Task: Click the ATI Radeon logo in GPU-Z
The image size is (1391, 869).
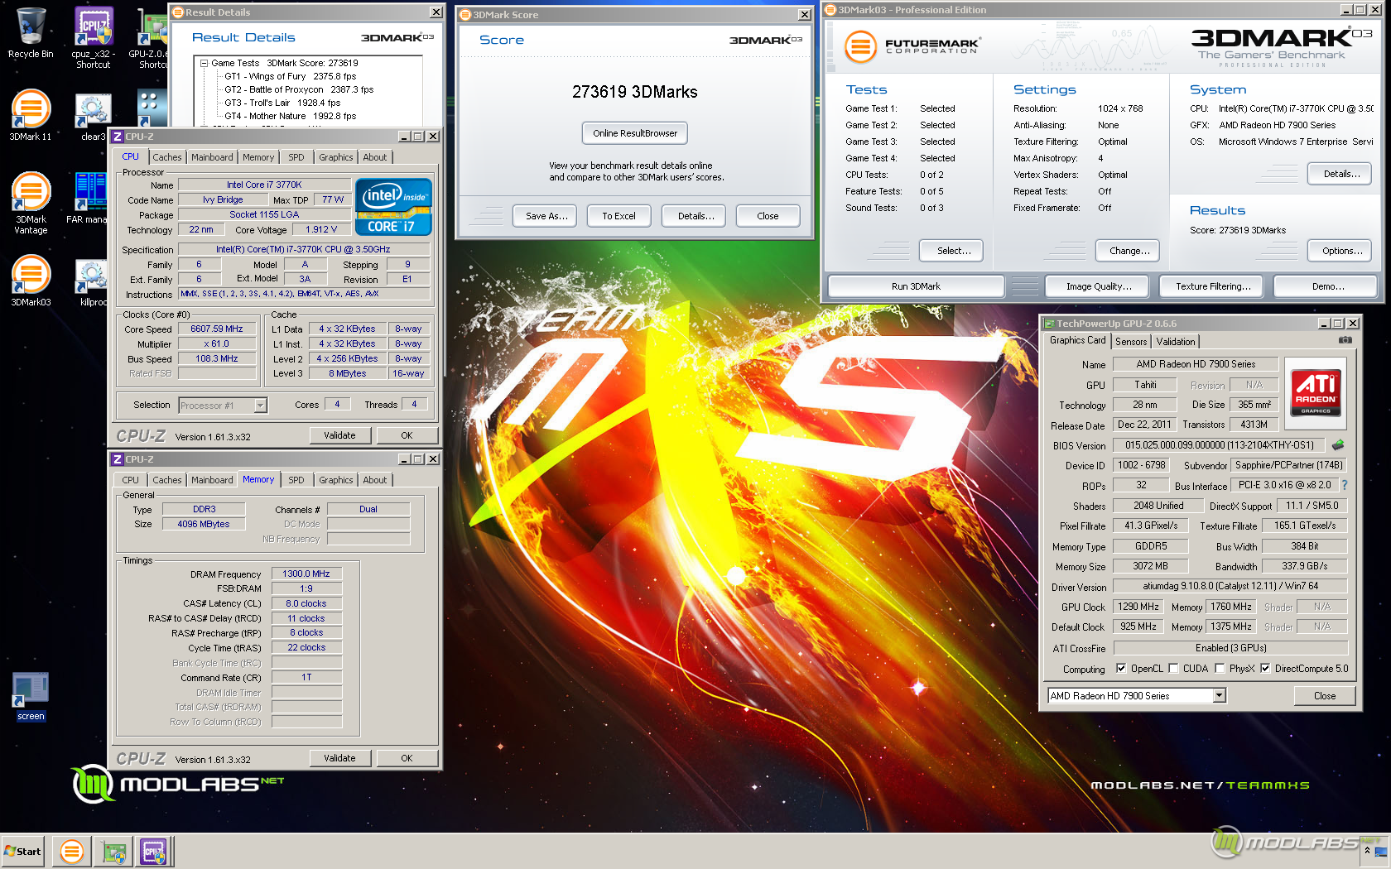Action: [x=1316, y=392]
